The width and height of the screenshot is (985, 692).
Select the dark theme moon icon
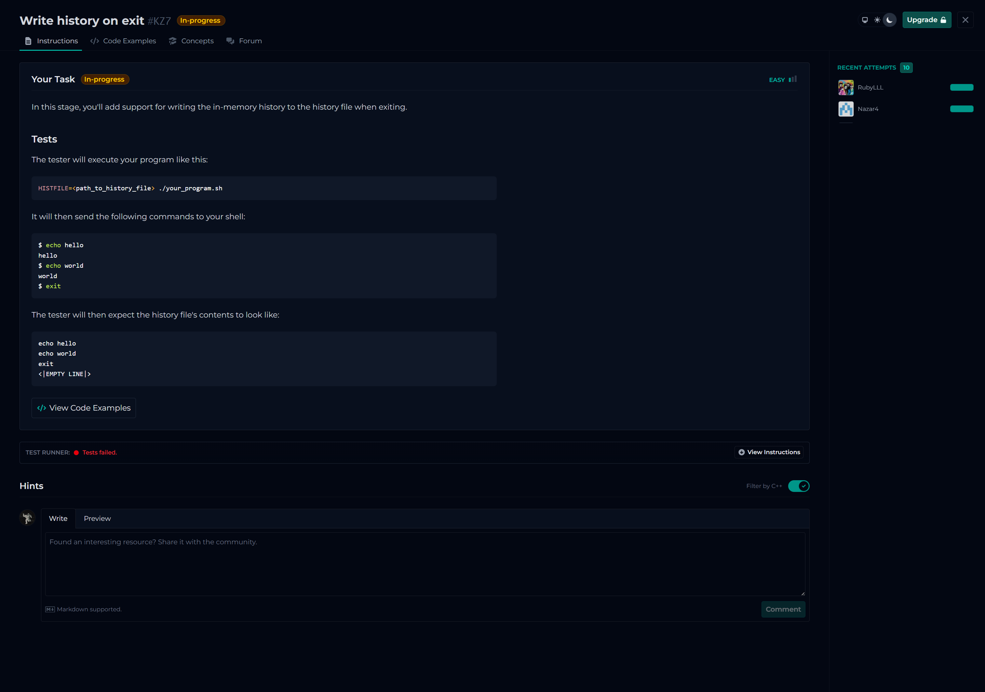890,20
